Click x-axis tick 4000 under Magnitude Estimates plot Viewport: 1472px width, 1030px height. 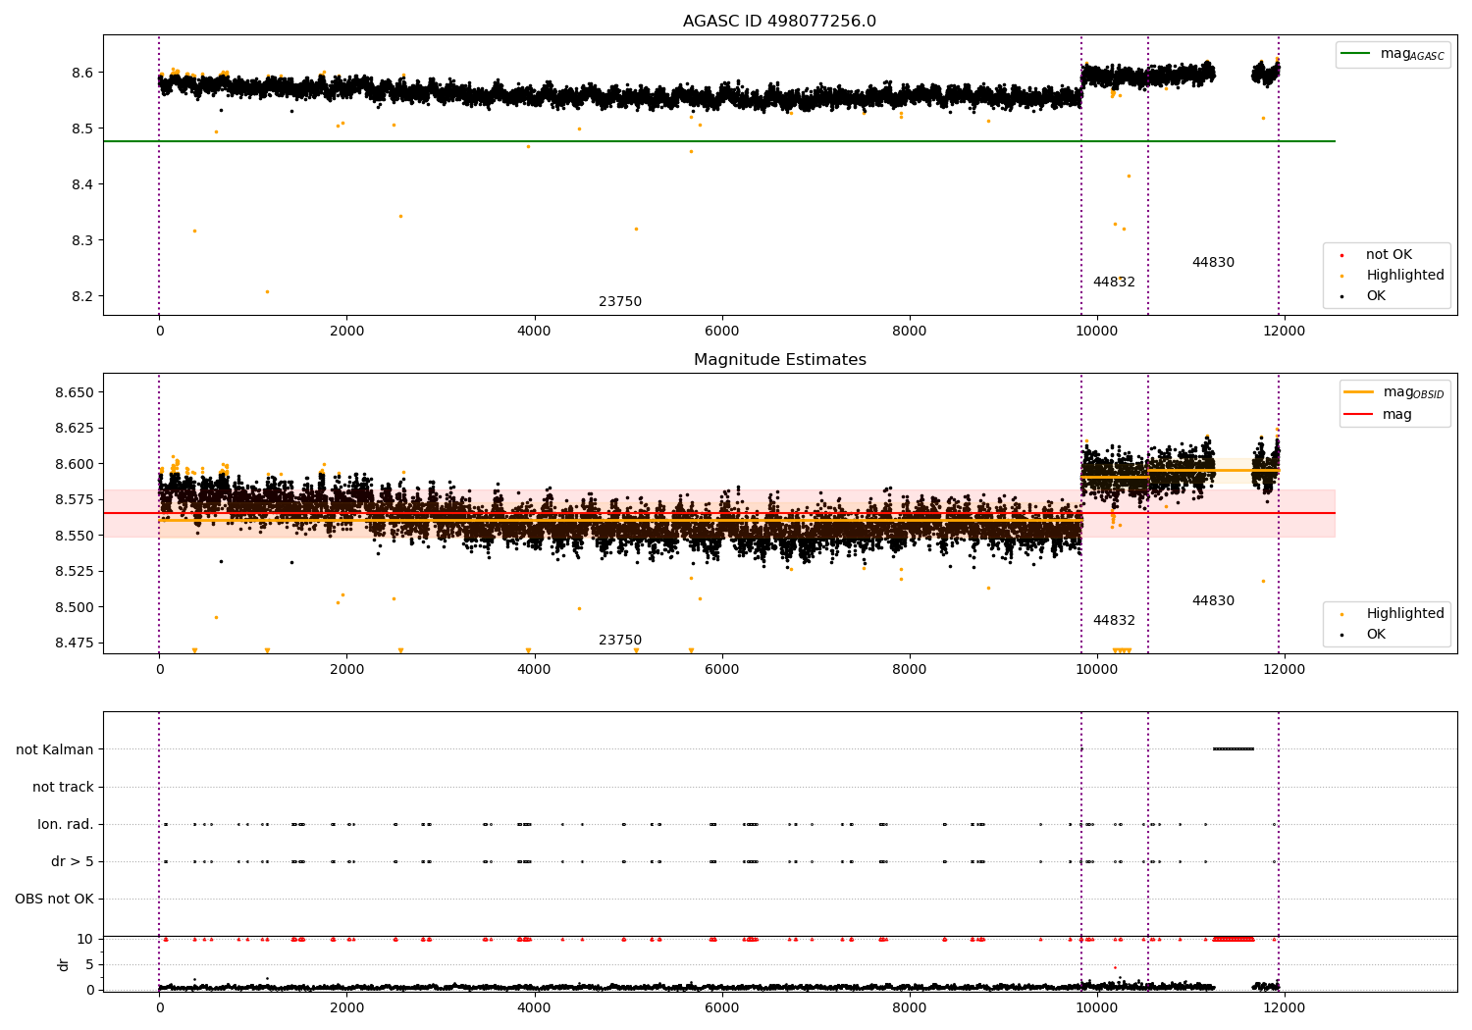(534, 669)
